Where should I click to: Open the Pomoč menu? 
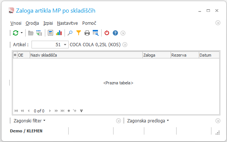point(89,23)
